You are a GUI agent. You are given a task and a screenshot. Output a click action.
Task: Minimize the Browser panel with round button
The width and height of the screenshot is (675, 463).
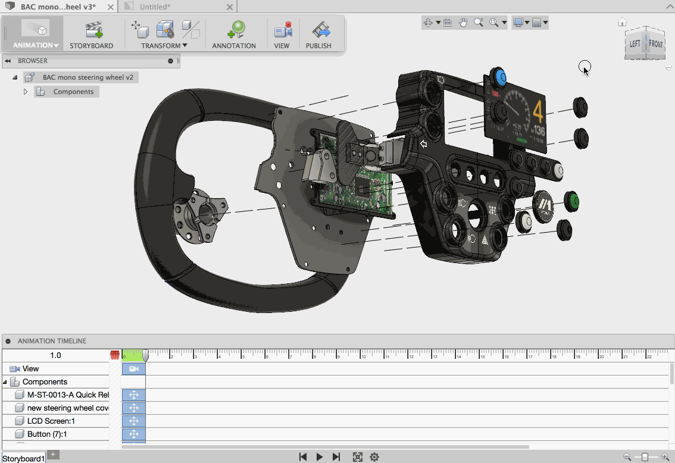pos(171,61)
